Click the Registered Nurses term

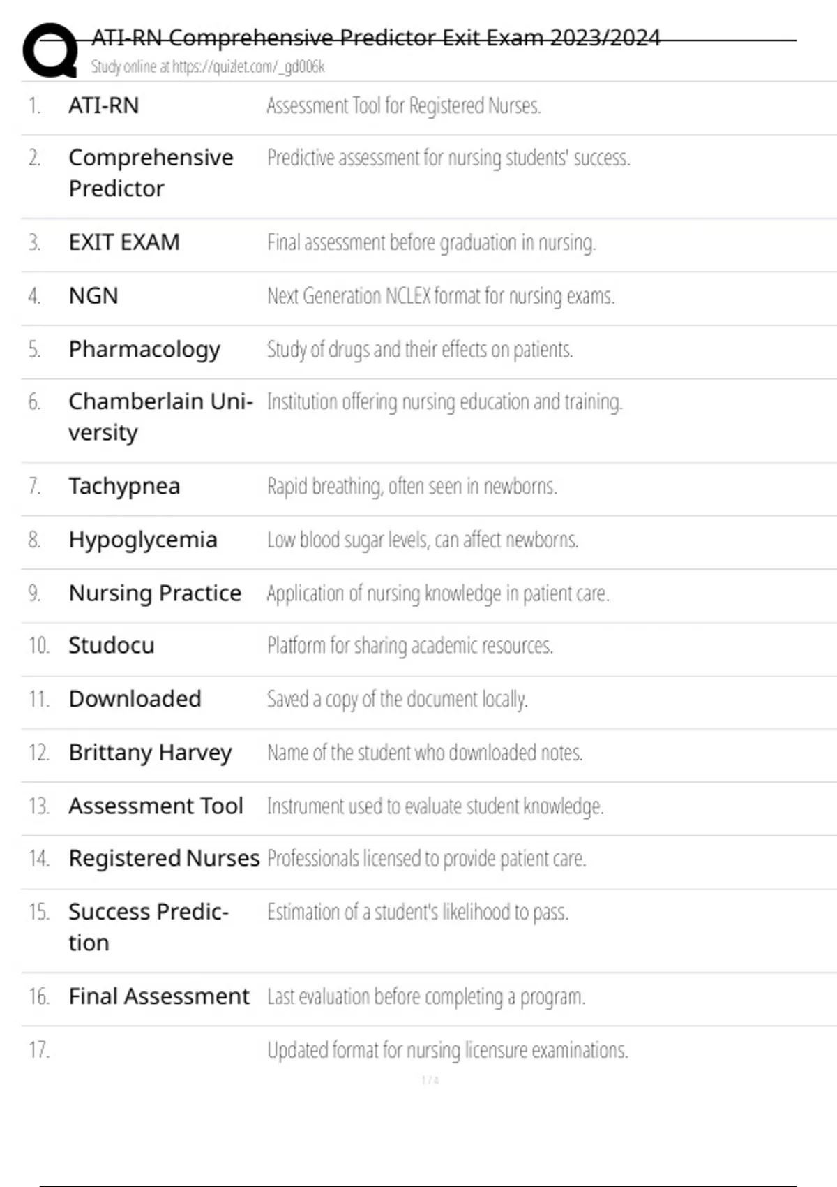tap(164, 858)
